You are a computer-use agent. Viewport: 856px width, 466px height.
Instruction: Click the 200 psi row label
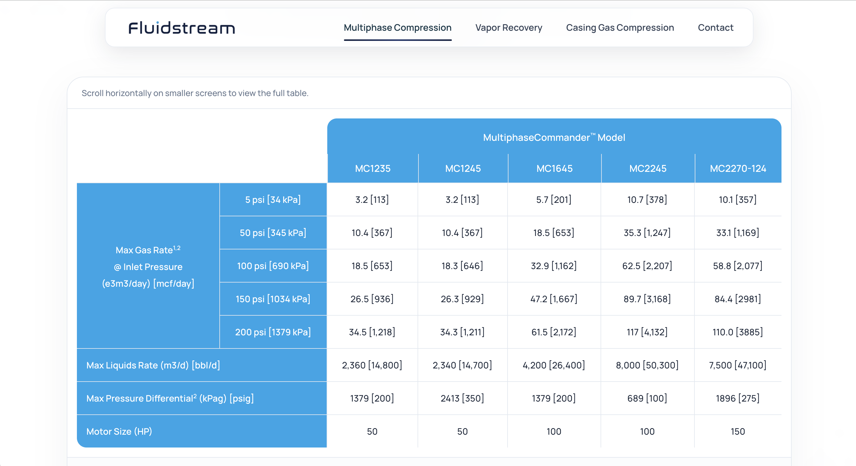click(273, 332)
